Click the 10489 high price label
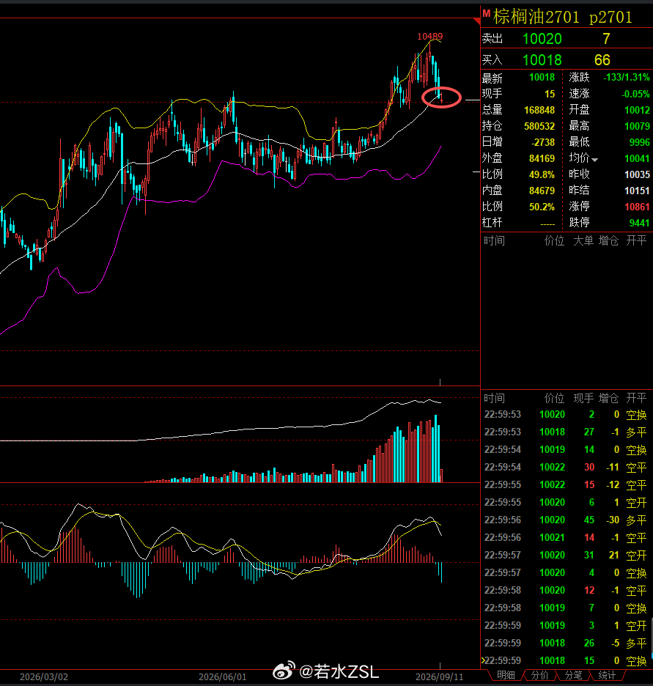The height and width of the screenshot is (686, 653). coord(430,37)
